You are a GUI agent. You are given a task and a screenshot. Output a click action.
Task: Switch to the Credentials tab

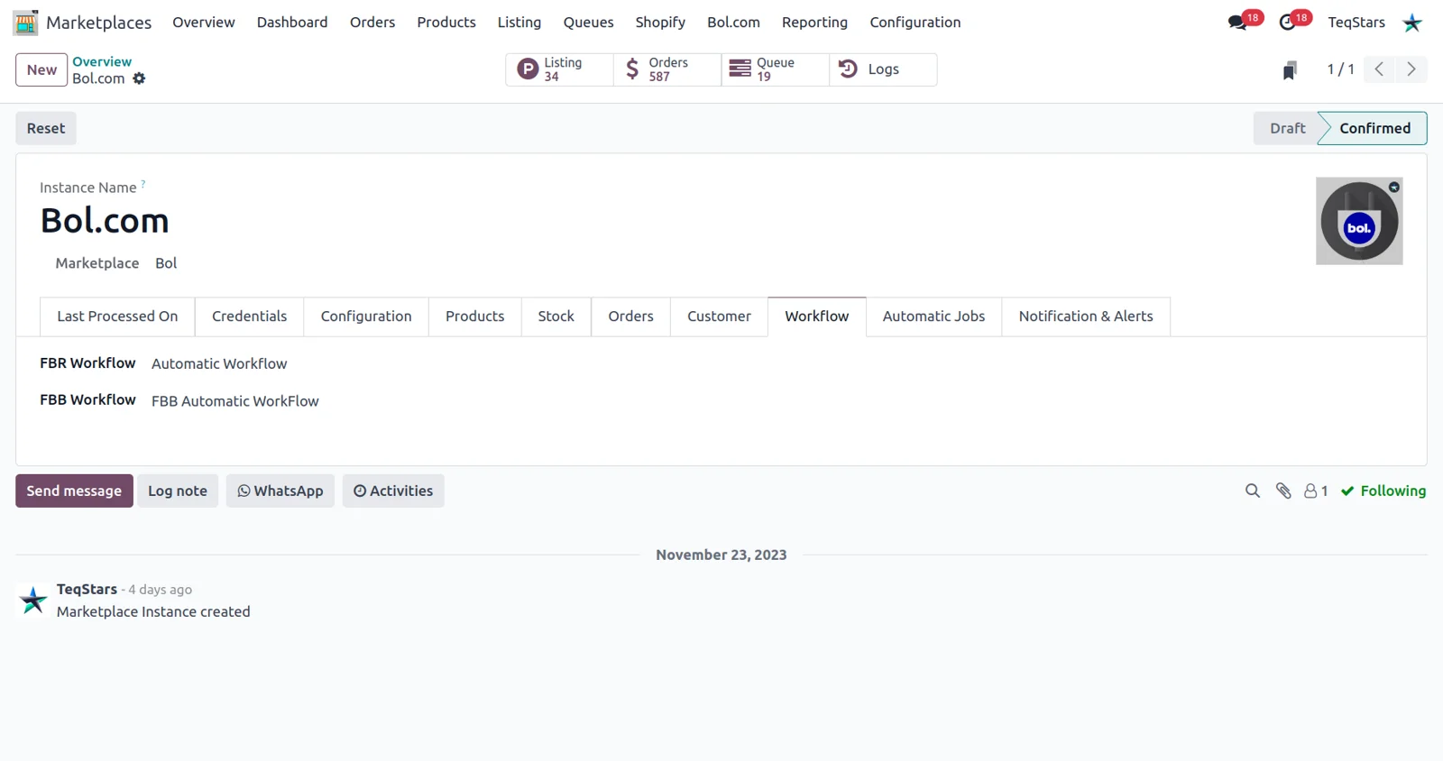coord(249,316)
